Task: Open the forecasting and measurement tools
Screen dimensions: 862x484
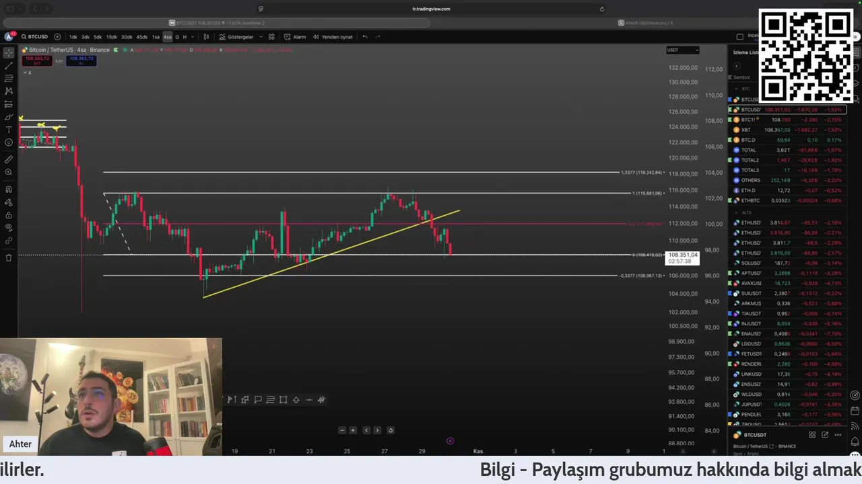Action: (x=9, y=104)
